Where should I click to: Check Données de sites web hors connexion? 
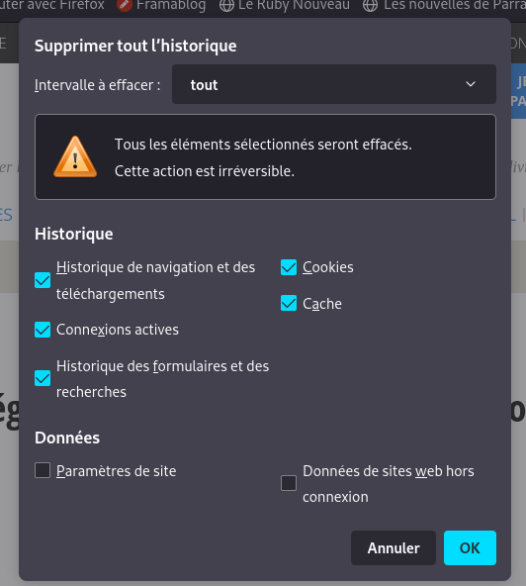(x=289, y=483)
